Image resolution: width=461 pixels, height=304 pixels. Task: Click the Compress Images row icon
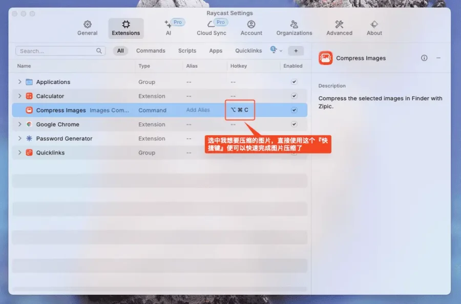point(29,110)
